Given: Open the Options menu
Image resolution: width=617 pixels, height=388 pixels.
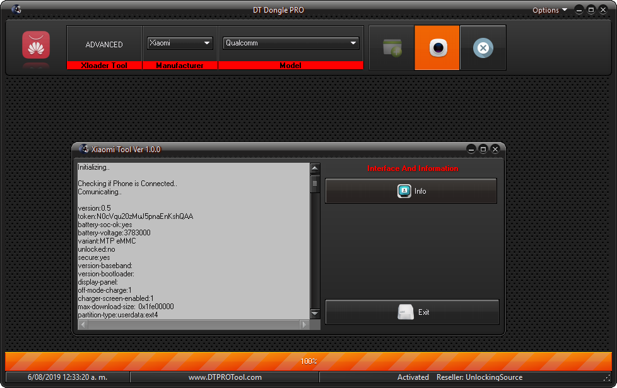Looking at the screenshot, I should 549,10.
